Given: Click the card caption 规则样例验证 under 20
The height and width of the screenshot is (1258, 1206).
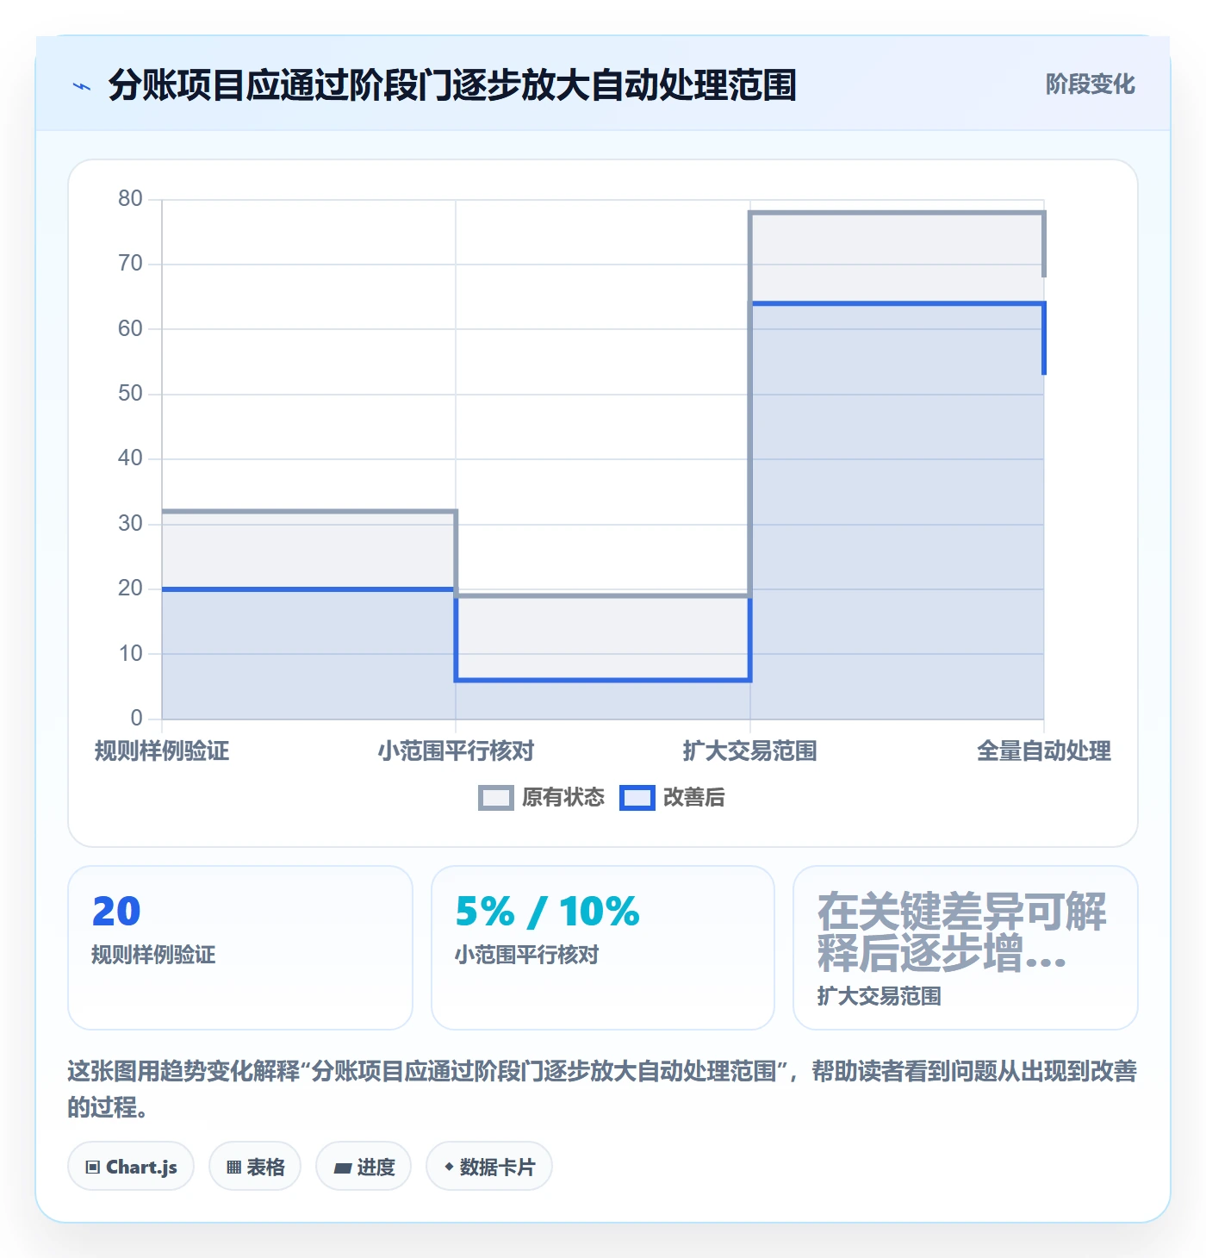Looking at the screenshot, I should coord(153,955).
